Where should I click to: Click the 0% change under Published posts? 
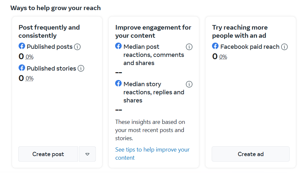pos(30,57)
